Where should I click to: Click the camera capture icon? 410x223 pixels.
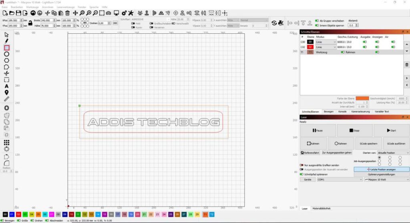(x=109, y=13)
